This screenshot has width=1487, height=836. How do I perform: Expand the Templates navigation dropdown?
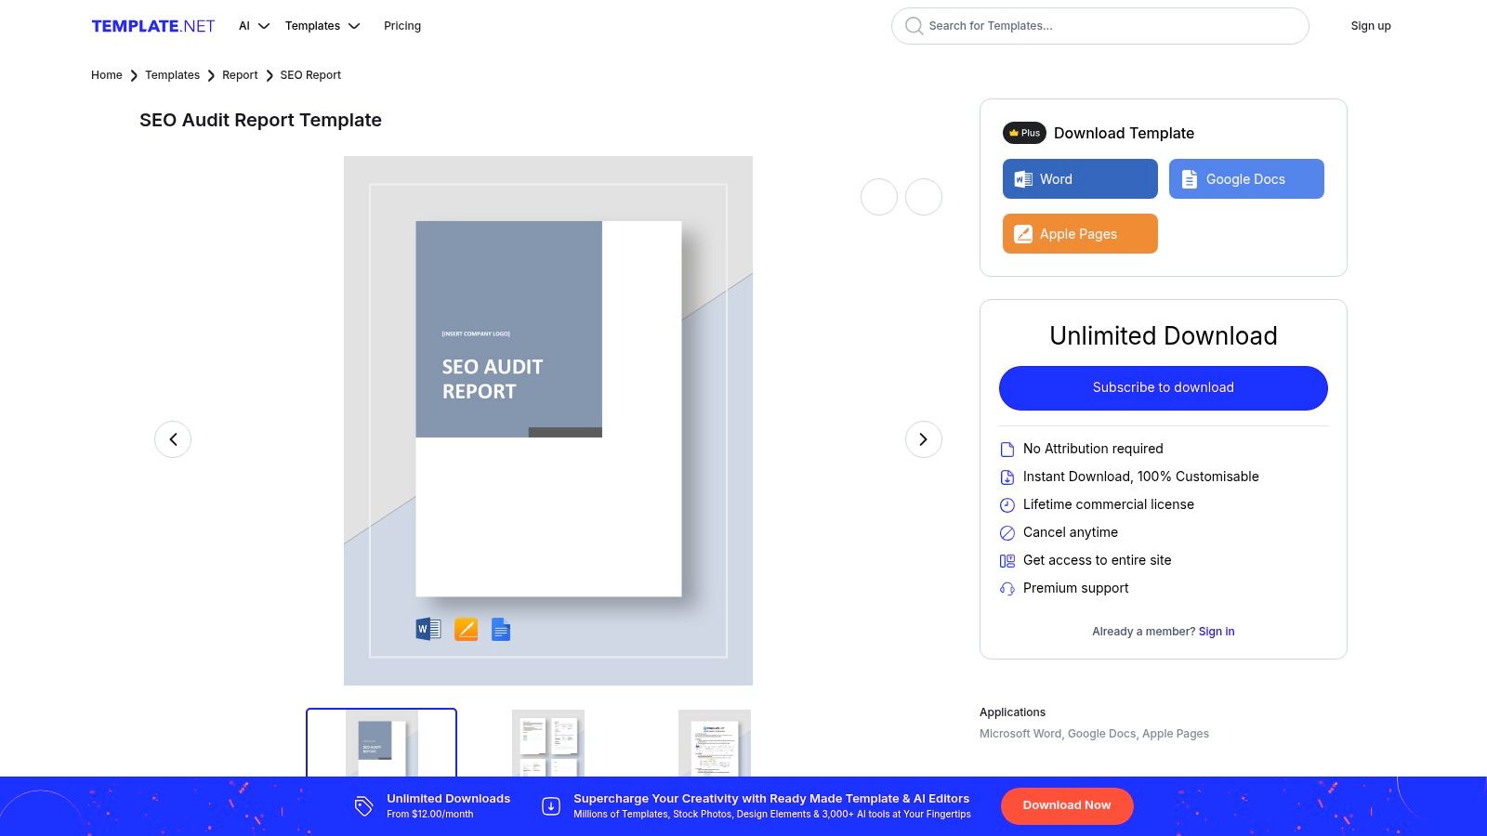point(321,26)
